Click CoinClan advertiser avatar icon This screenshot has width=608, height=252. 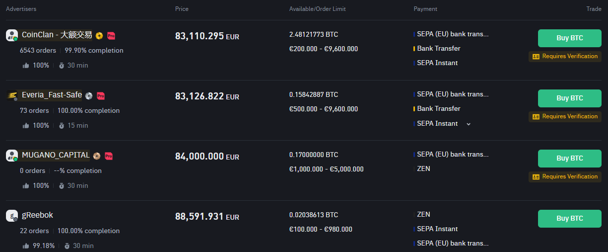tap(12, 35)
